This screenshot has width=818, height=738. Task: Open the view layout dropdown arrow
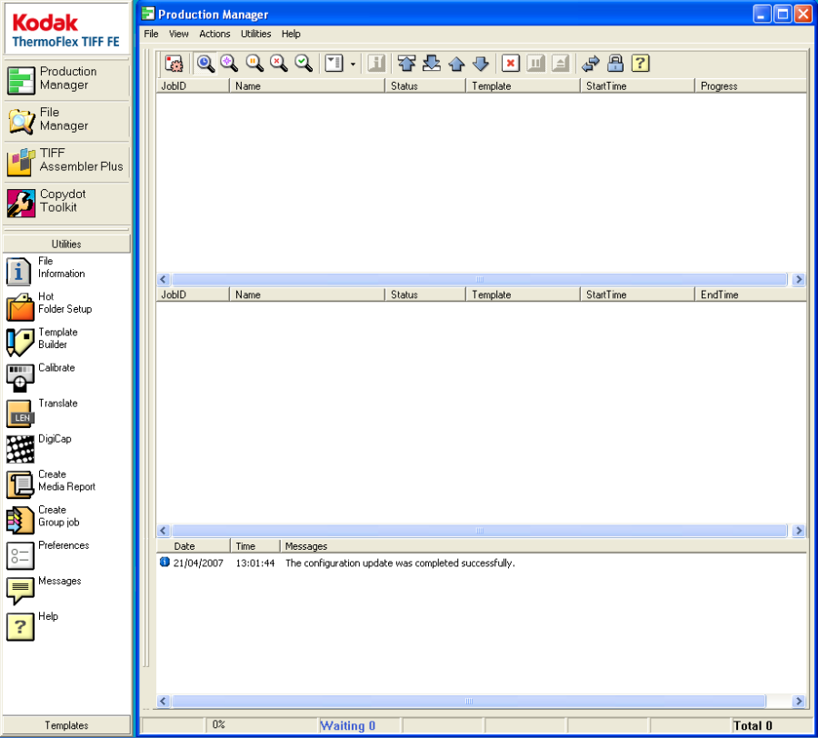click(x=353, y=65)
